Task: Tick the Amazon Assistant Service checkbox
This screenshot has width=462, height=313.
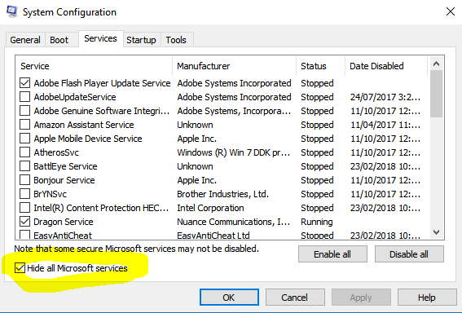Action: 24,125
